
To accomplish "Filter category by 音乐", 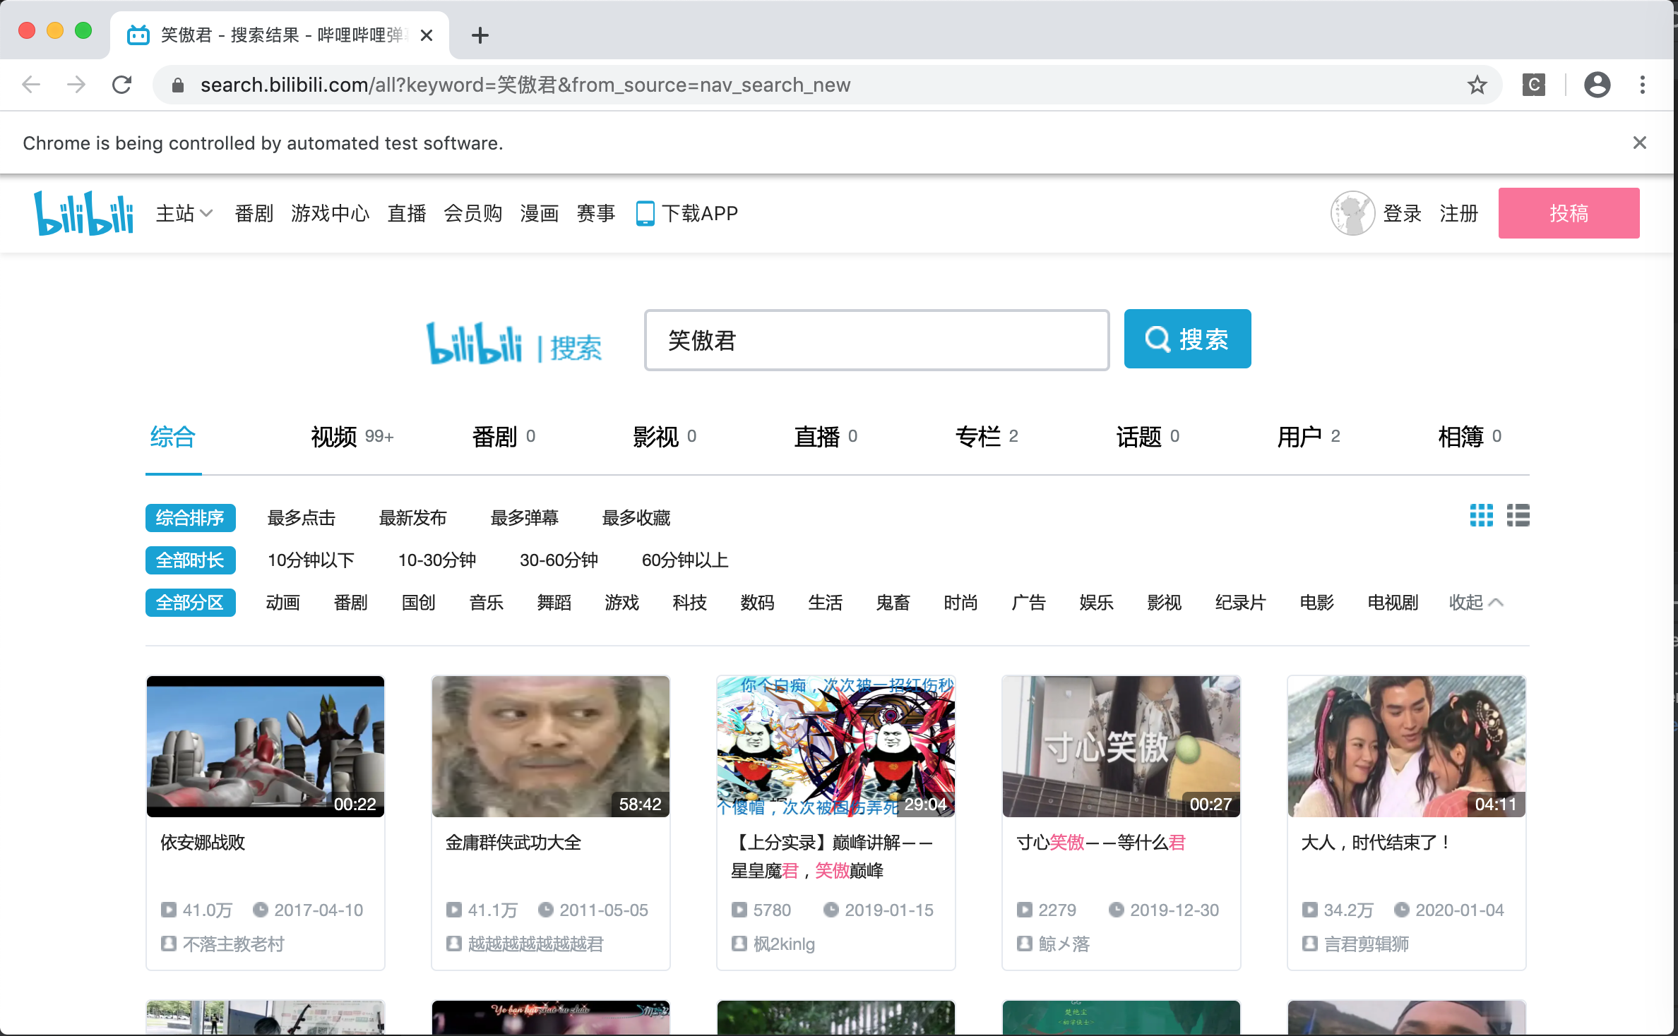I will [x=486, y=603].
